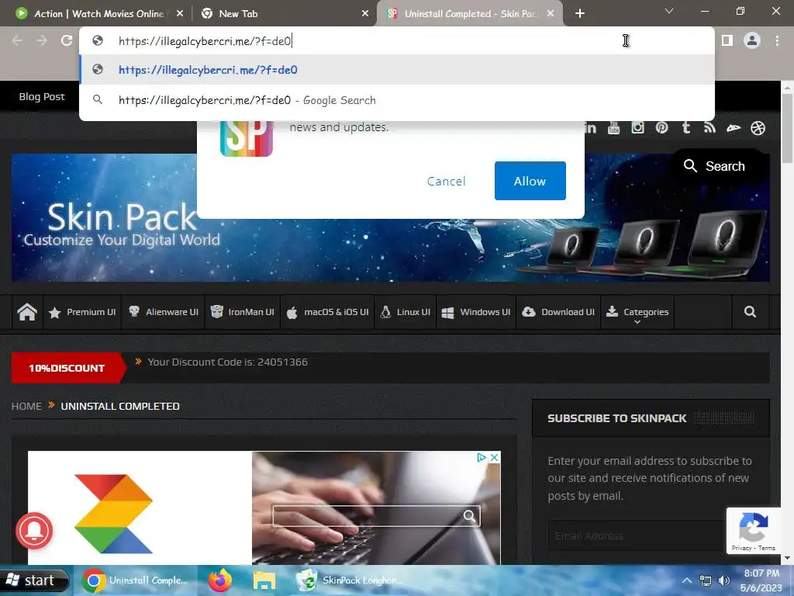Click the red notification bell icon

(34, 531)
